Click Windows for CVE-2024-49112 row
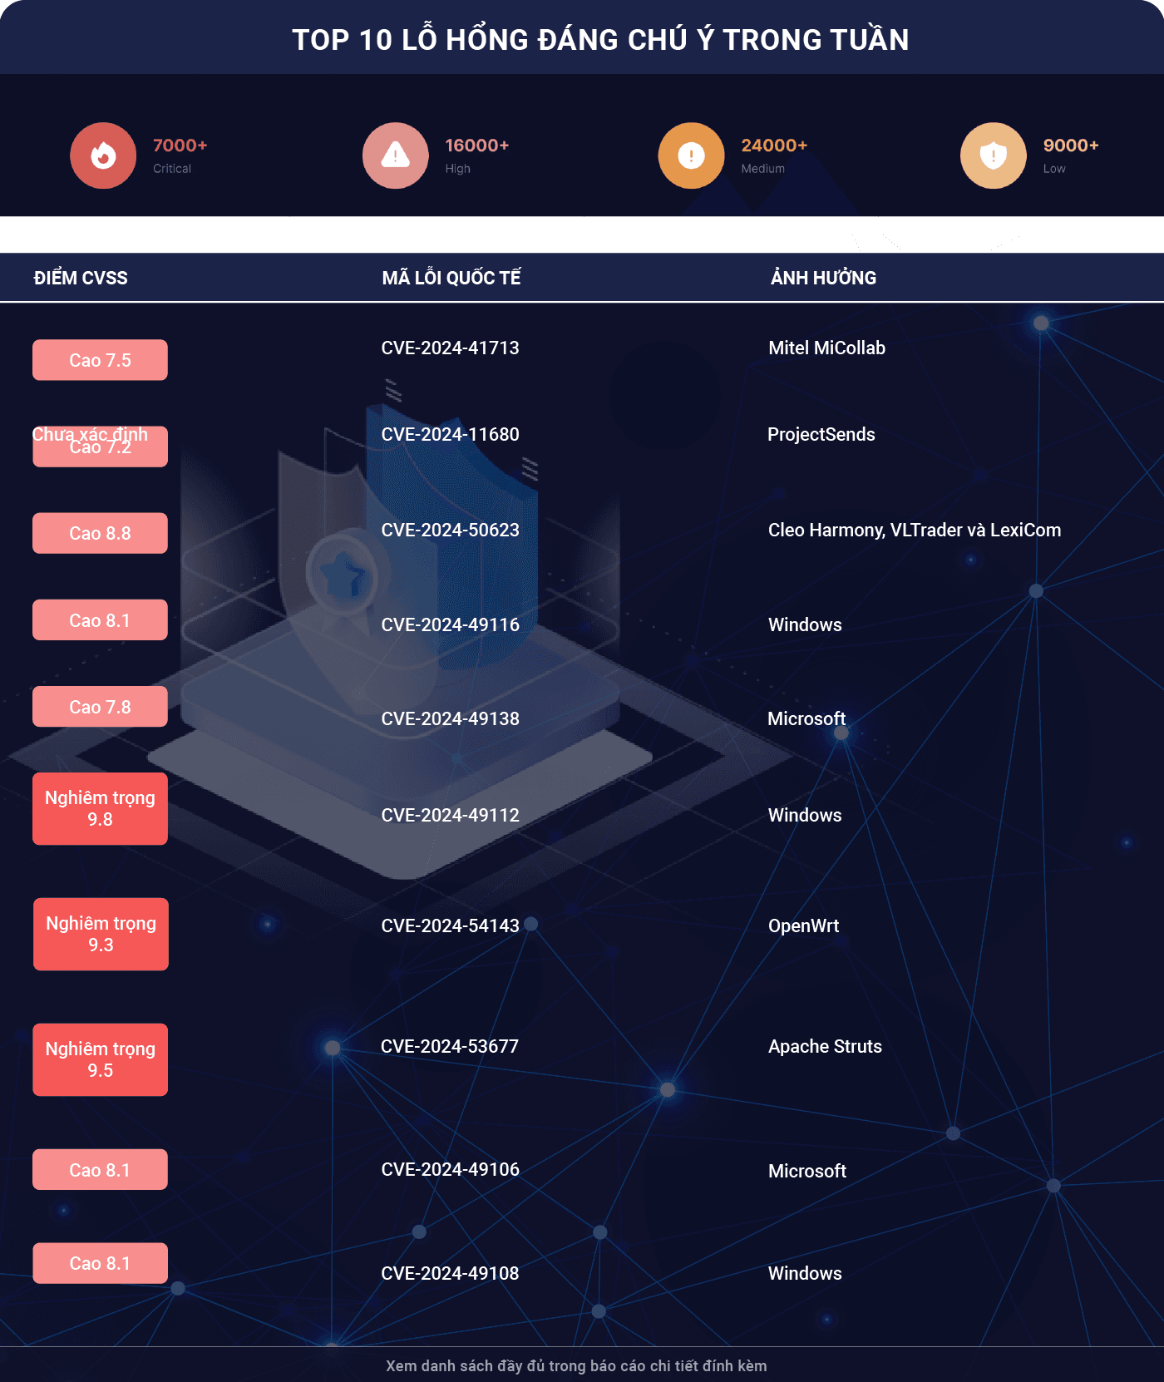 click(805, 815)
